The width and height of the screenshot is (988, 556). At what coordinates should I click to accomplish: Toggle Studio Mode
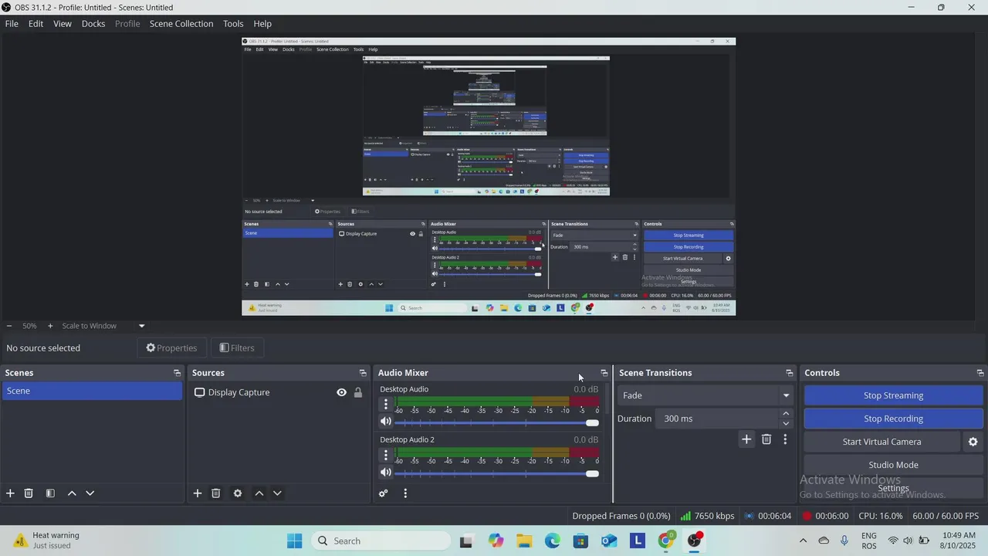coord(893,465)
